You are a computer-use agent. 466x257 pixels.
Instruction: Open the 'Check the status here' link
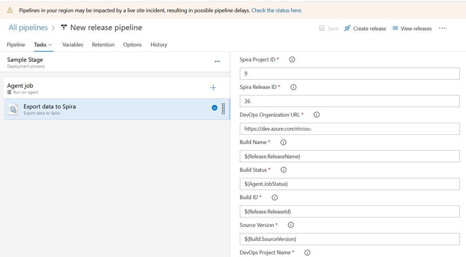coord(276,10)
